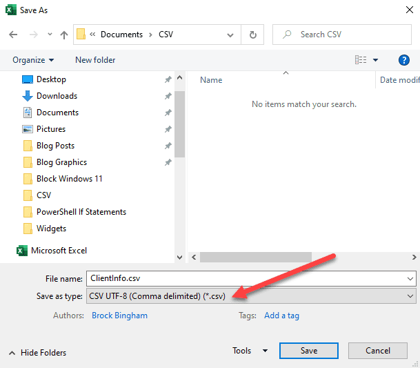This screenshot has width=420, height=368.
Task: Expand the address bar history dropdown
Action: tap(230, 35)
